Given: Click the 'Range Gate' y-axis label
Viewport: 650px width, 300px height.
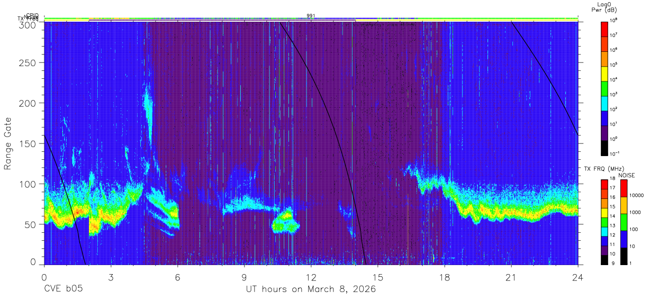Looking at the screenshot, I should point(8,143).
